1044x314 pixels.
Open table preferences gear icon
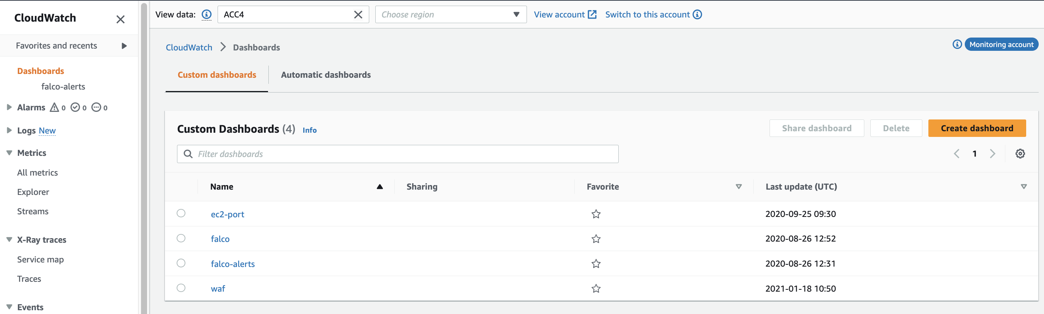coord(1020,154)
